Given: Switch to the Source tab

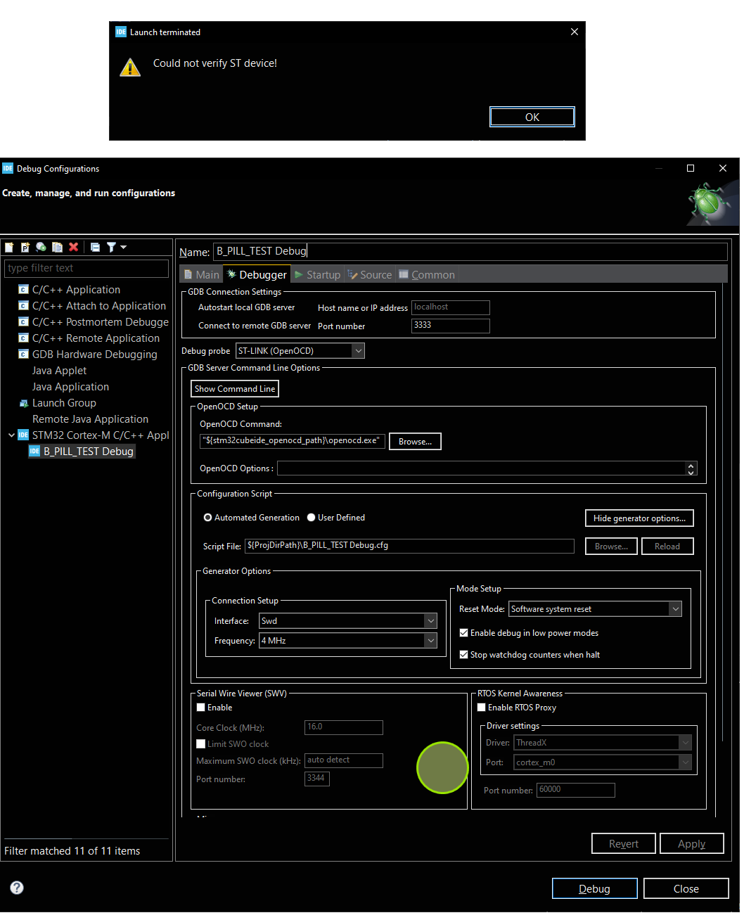Looking at the screenshot, I should pyautogui.click(x=370, y=275).
